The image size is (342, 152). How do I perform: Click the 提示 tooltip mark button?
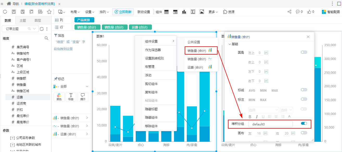[83, 97]
